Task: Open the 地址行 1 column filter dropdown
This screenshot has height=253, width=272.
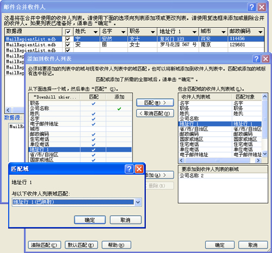Action: (x=195, y=32)
